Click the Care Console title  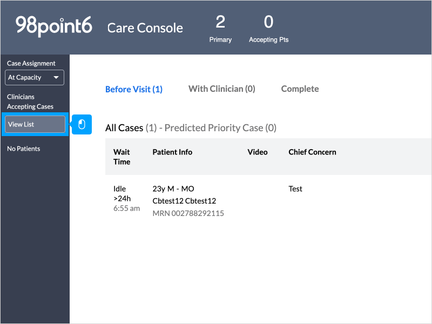click(x=145, y=28)
